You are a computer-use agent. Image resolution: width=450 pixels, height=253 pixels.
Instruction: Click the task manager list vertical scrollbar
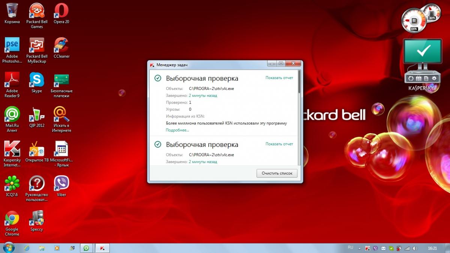pos(299,117)
